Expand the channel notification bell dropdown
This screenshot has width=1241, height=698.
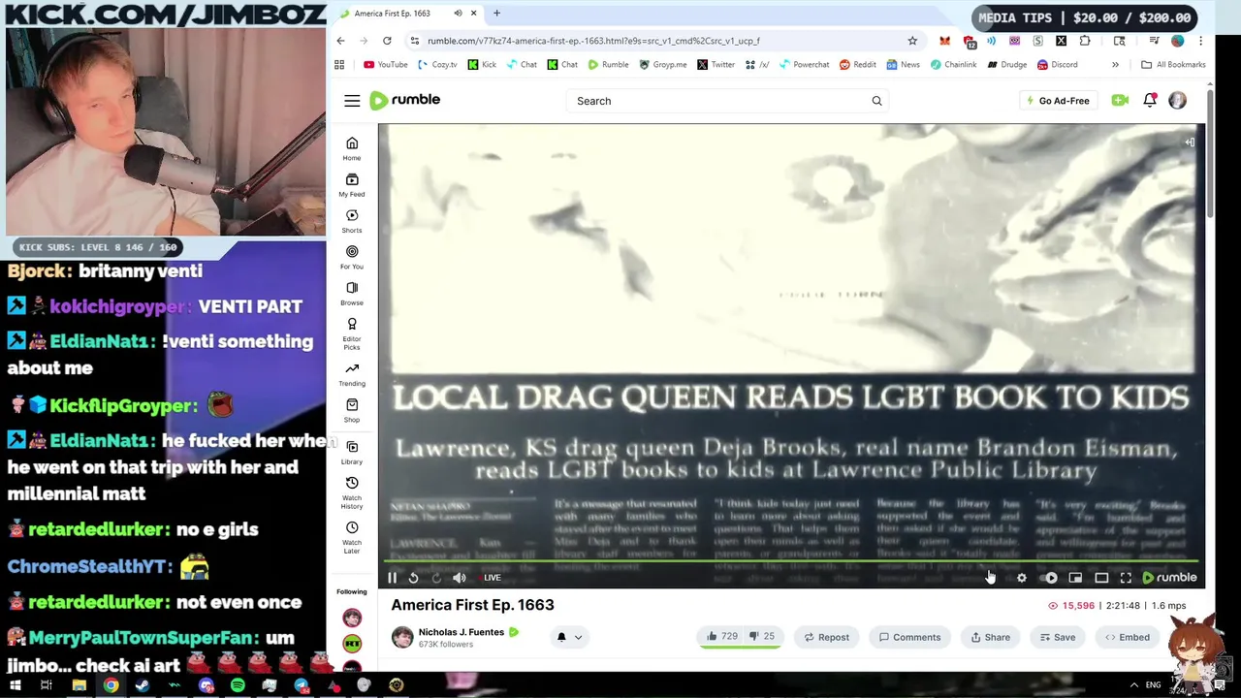pyautogui.click(x=569, y=637)
